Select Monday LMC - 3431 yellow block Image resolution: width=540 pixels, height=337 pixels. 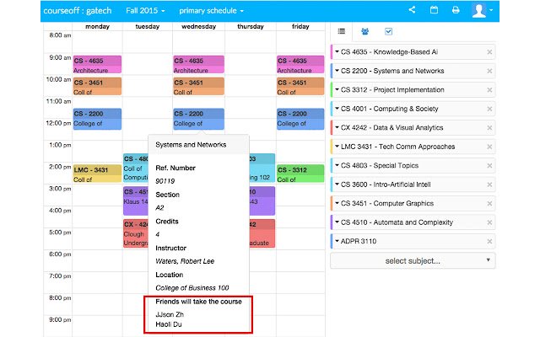(97, 174)
